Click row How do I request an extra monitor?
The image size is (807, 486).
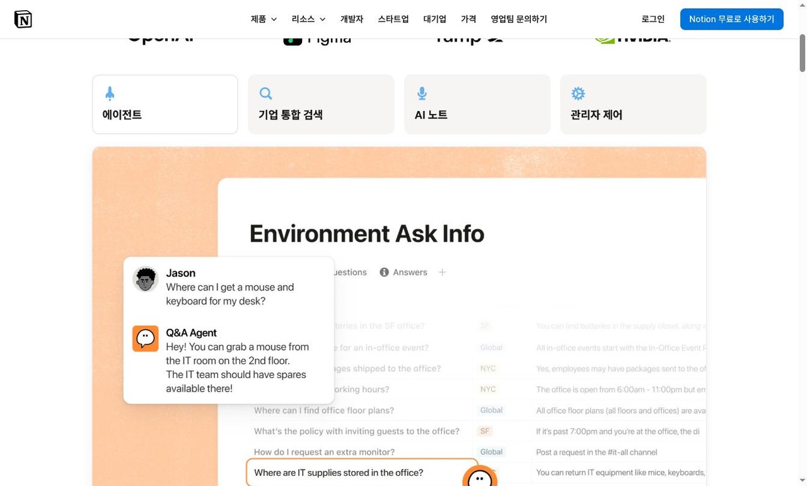point(324,452)
